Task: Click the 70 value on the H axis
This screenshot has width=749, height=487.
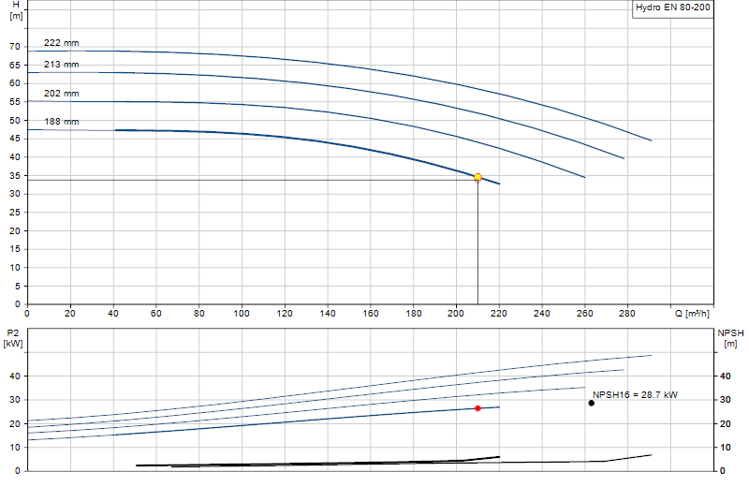Action: click(x=15, y=47)
